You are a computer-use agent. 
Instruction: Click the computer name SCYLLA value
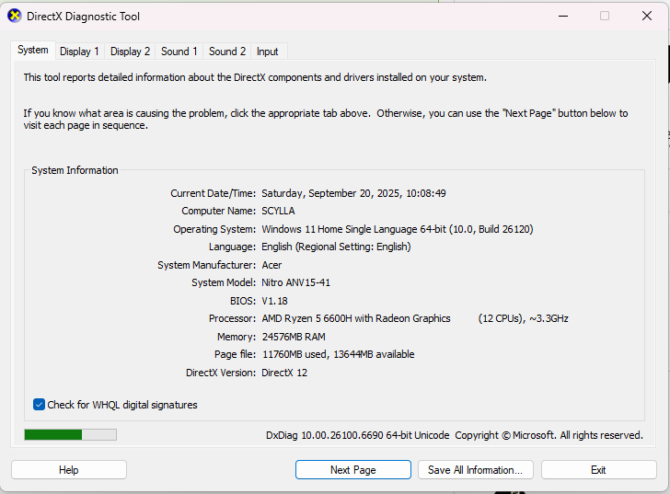pyautogui.click(x=278, y=211)
